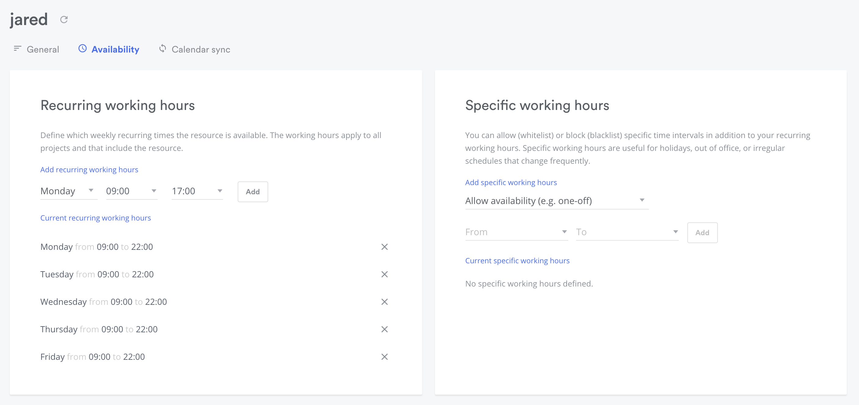Click the refresh icon next to jared
The image size is (859, 405).
point(64,20)
